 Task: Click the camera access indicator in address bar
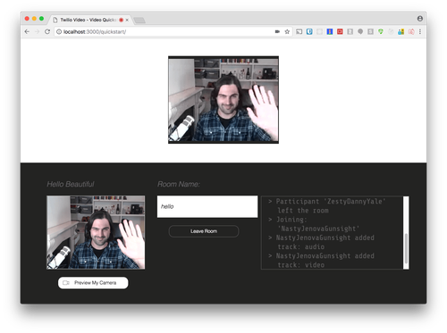click(277, 31)
